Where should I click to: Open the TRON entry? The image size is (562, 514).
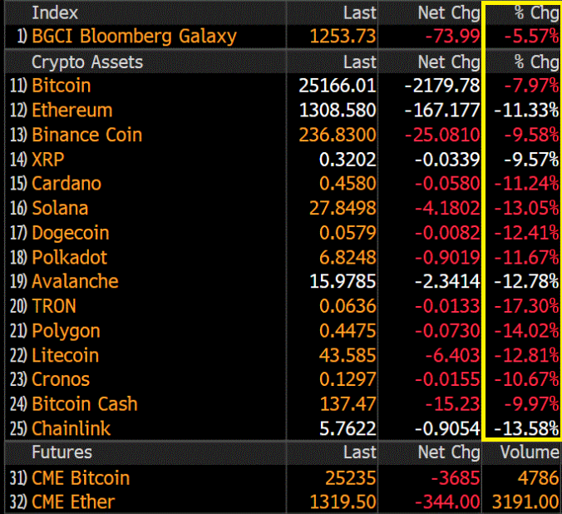[x=54, y=306]
